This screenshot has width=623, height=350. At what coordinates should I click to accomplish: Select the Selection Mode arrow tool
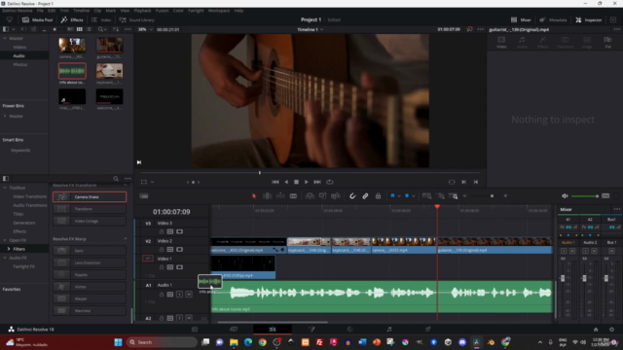point(254,196)
